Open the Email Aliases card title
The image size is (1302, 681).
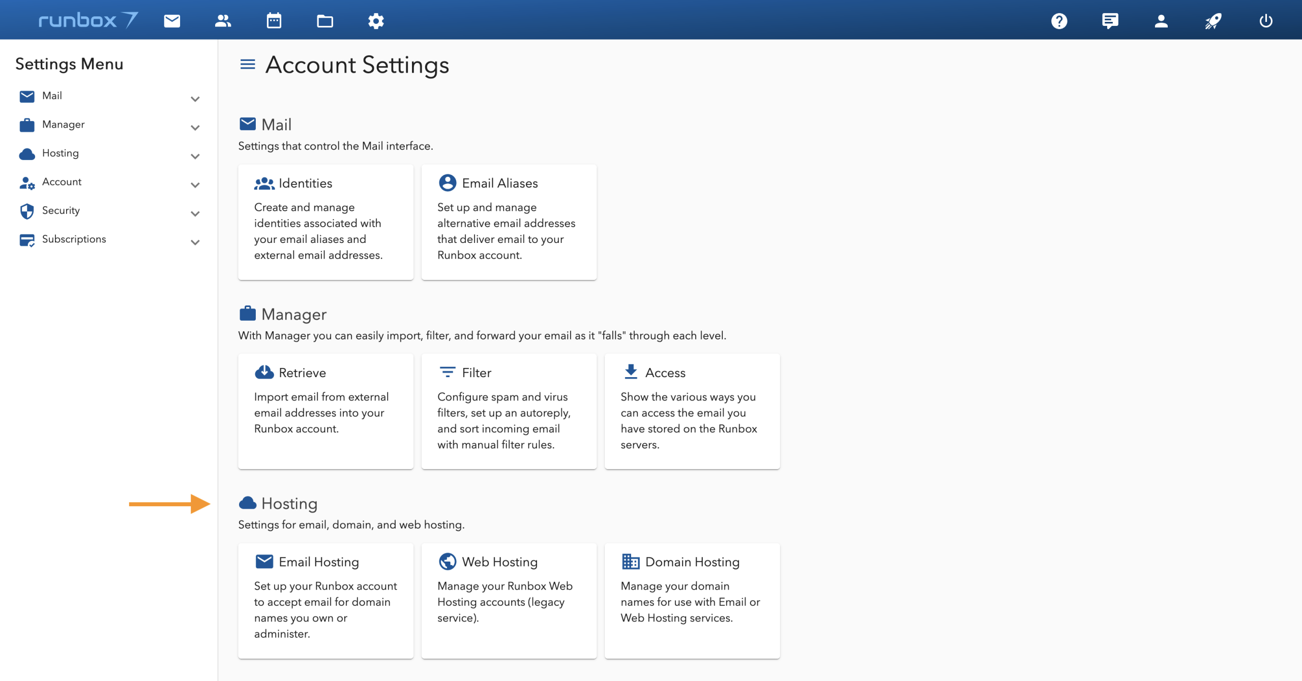pos(500,183)
